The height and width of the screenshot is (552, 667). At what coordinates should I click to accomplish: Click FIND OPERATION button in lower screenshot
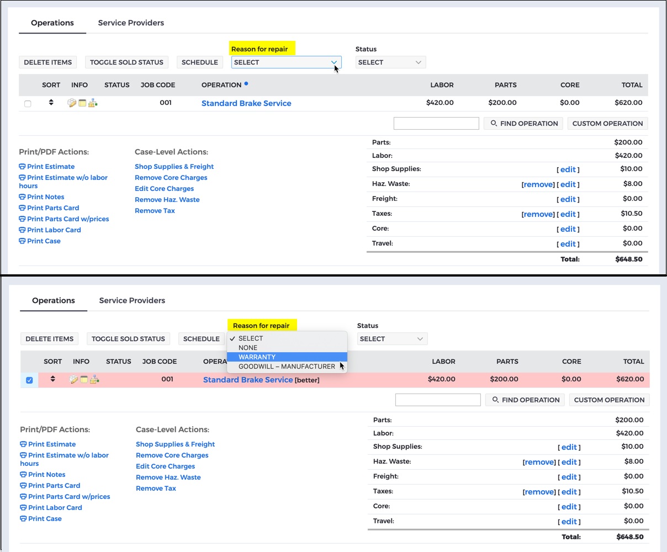pos(526,400)
